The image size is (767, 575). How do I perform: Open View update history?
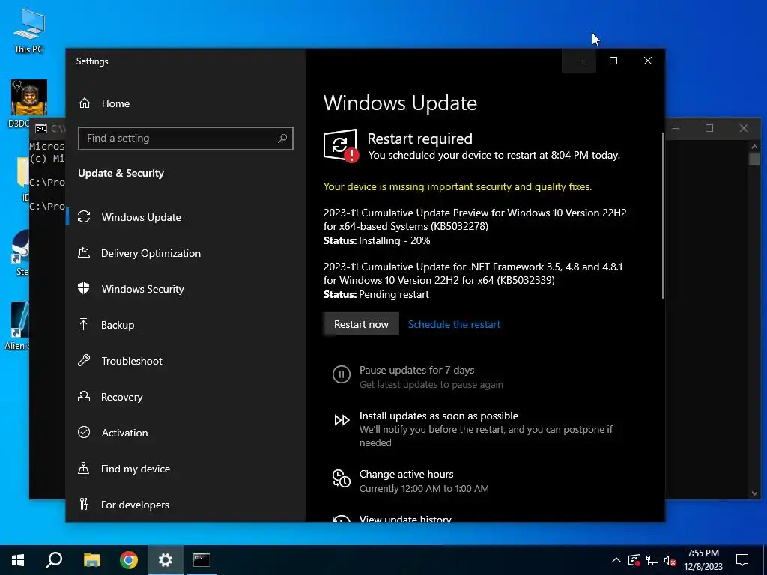point(405,518)
